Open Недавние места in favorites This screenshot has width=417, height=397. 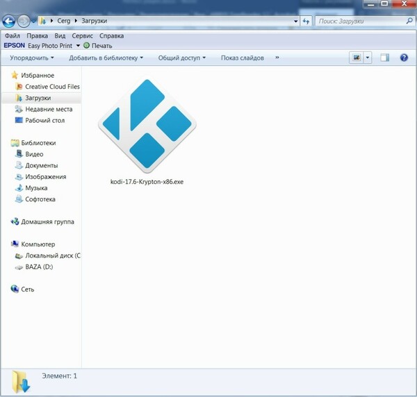click(x=49, y=109)
